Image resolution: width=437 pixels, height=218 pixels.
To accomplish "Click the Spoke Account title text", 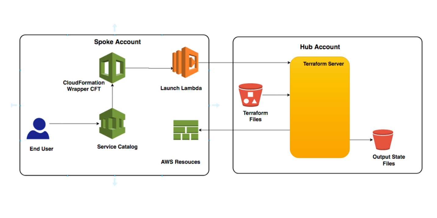I will point(117,42).
